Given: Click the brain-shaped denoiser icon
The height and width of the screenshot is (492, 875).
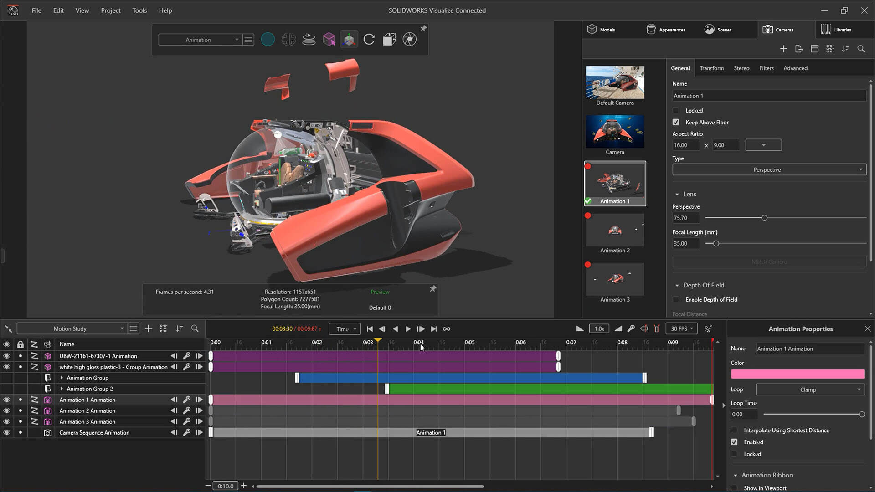Looking at the screenshot, I should pyautogui.click(x=288, y=40).
